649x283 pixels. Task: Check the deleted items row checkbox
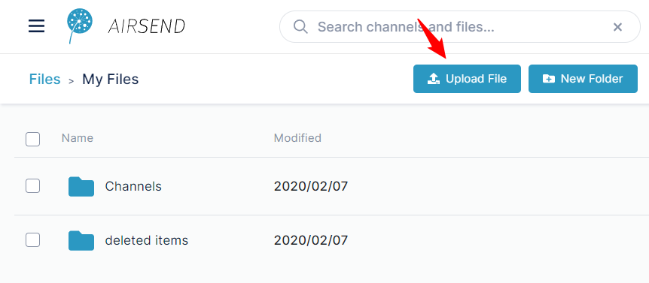[32, 239]
